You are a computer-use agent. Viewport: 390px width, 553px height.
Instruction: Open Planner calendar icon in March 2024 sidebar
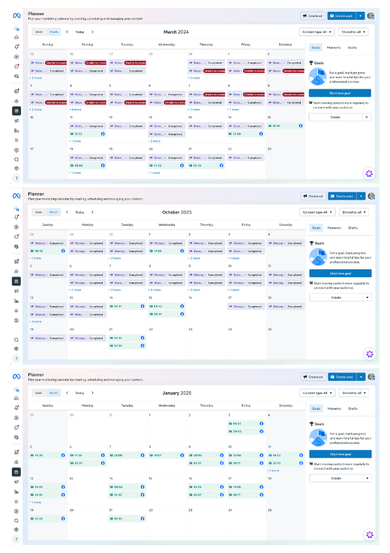16,111
